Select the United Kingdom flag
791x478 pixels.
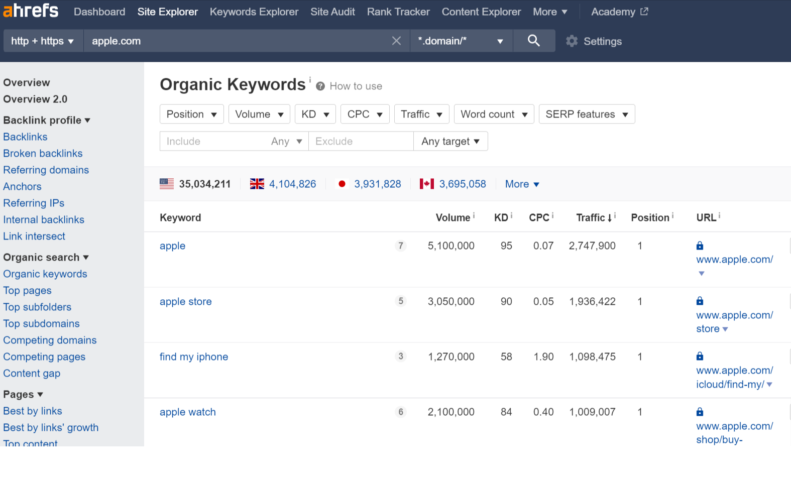[x=257, y=184]
